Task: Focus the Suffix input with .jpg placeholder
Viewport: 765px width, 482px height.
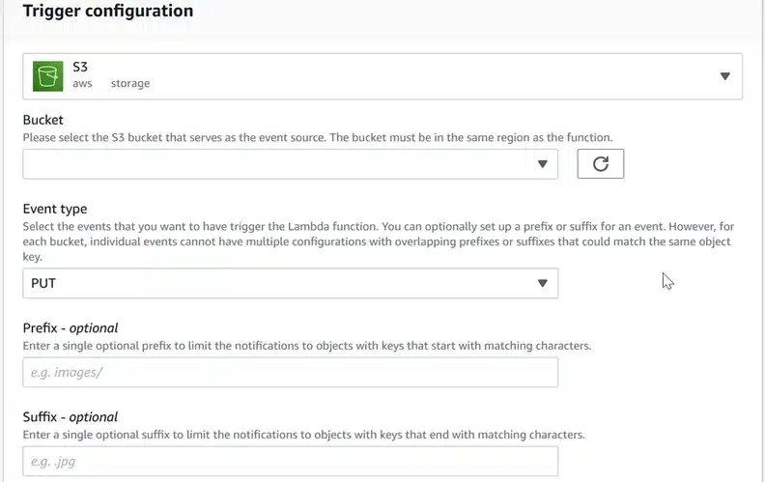Action: pyautogui.click(x=291, y=462)
